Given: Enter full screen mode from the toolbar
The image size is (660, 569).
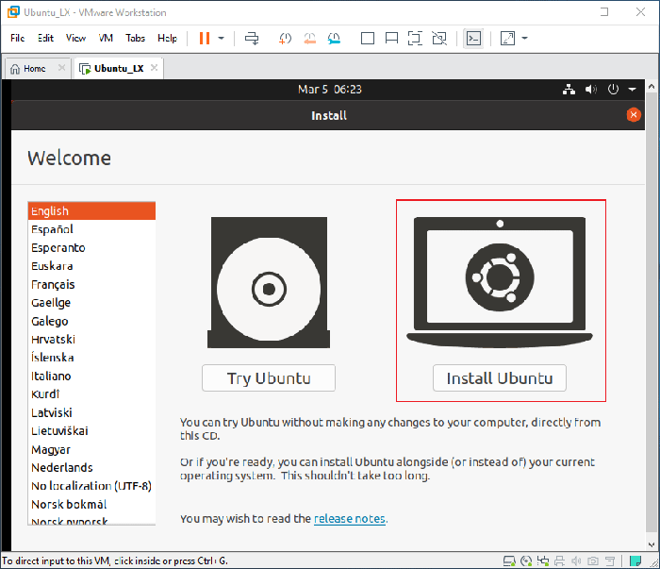Looking at the screenshot, I should pyautogui.click(x=415, y=39).
